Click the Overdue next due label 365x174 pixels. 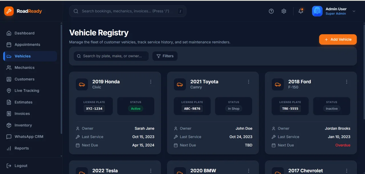(x=343, y=145)
